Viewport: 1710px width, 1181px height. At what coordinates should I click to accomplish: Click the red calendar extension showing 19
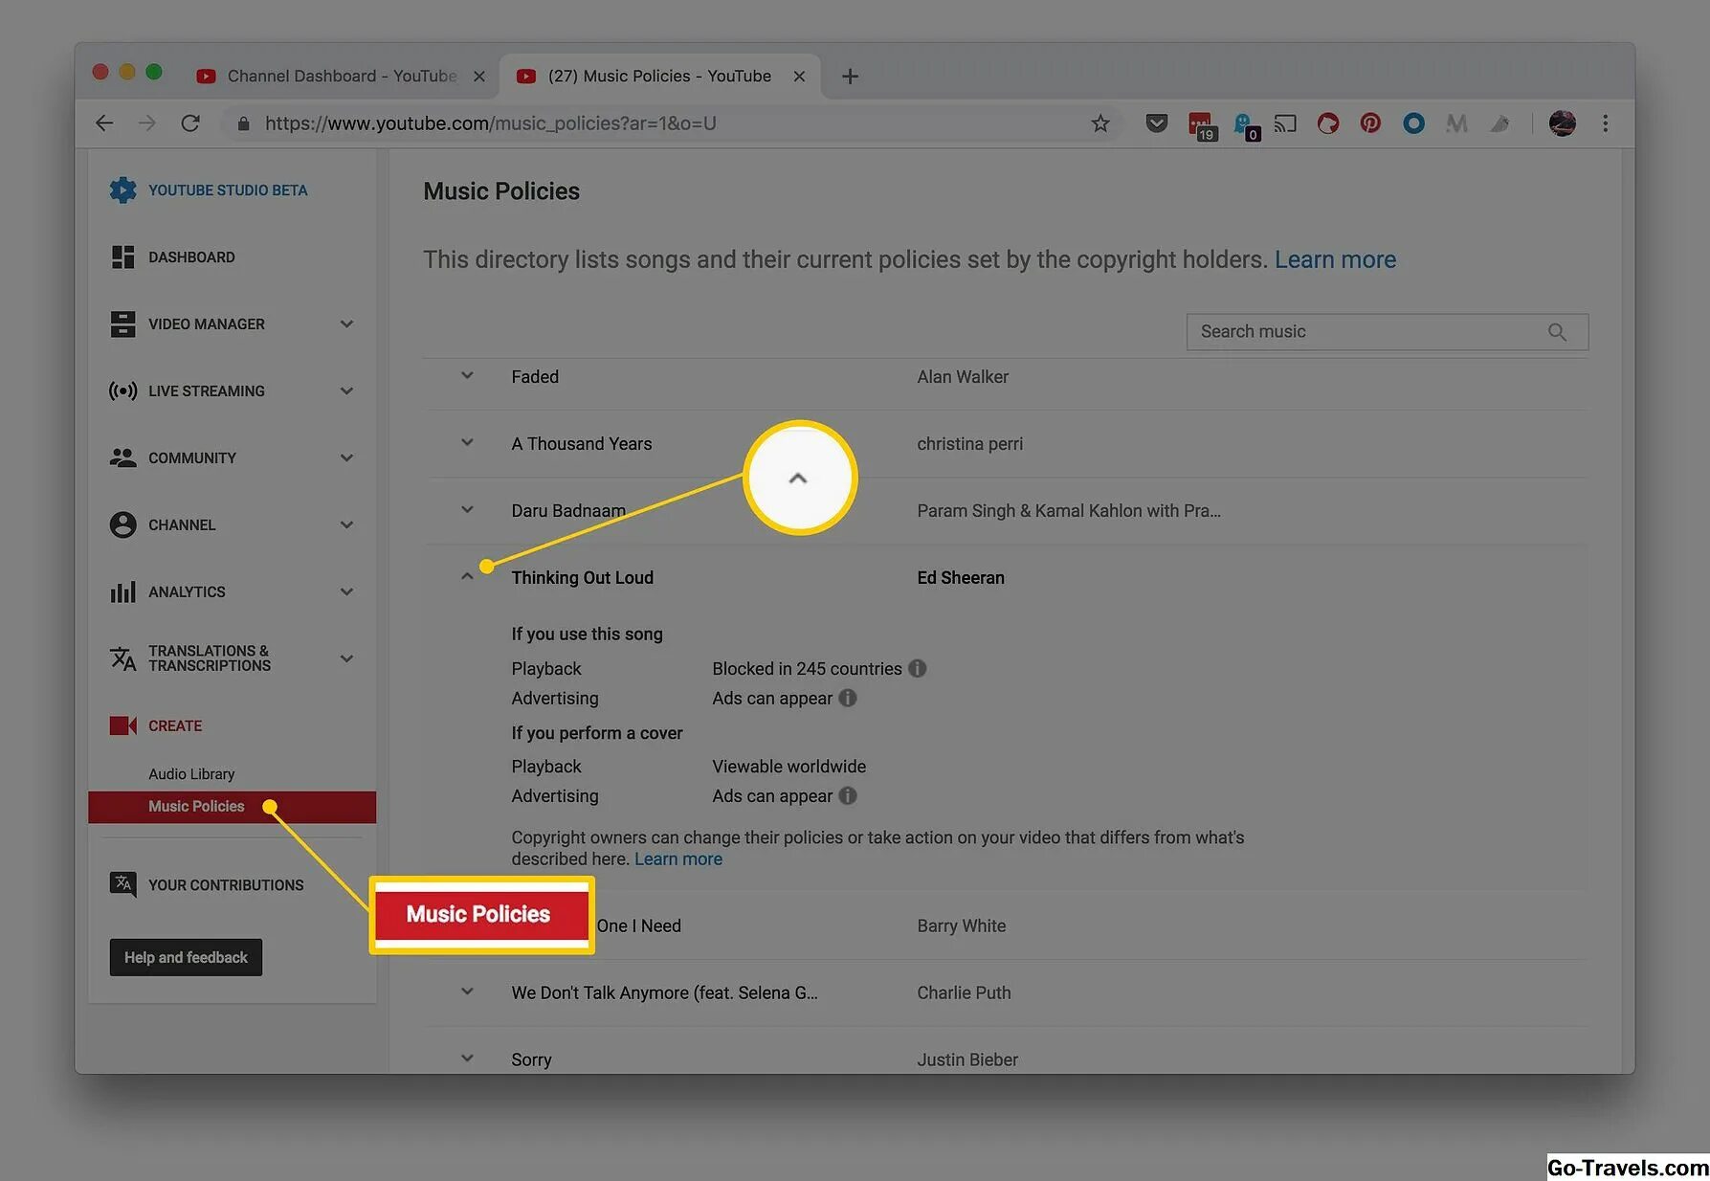click(1201, 124)
